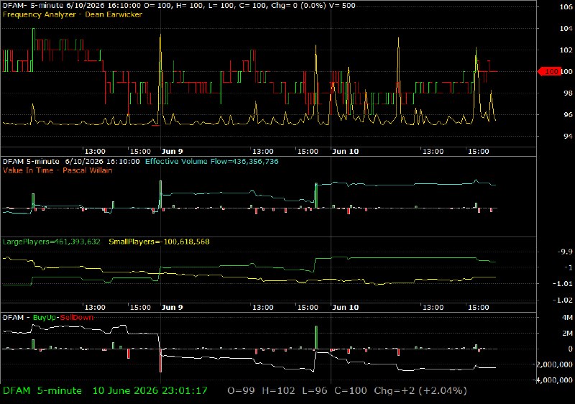575x404 pixels.
Task: Click the 94 price axis label
Action: coord(568,137)
